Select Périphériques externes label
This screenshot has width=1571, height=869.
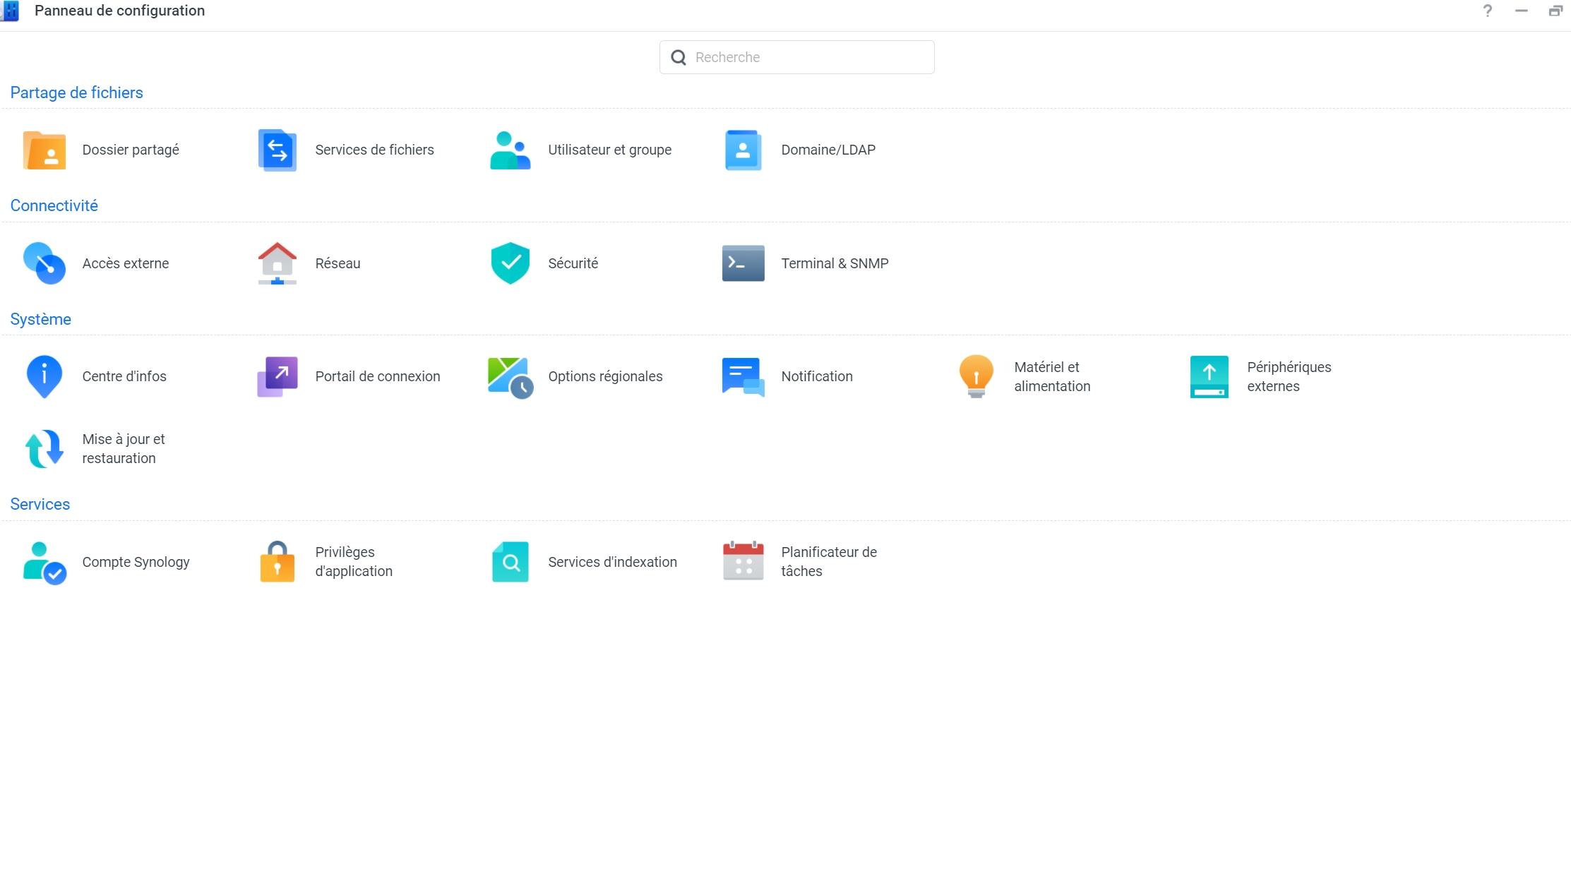(x=1288, y=376)
